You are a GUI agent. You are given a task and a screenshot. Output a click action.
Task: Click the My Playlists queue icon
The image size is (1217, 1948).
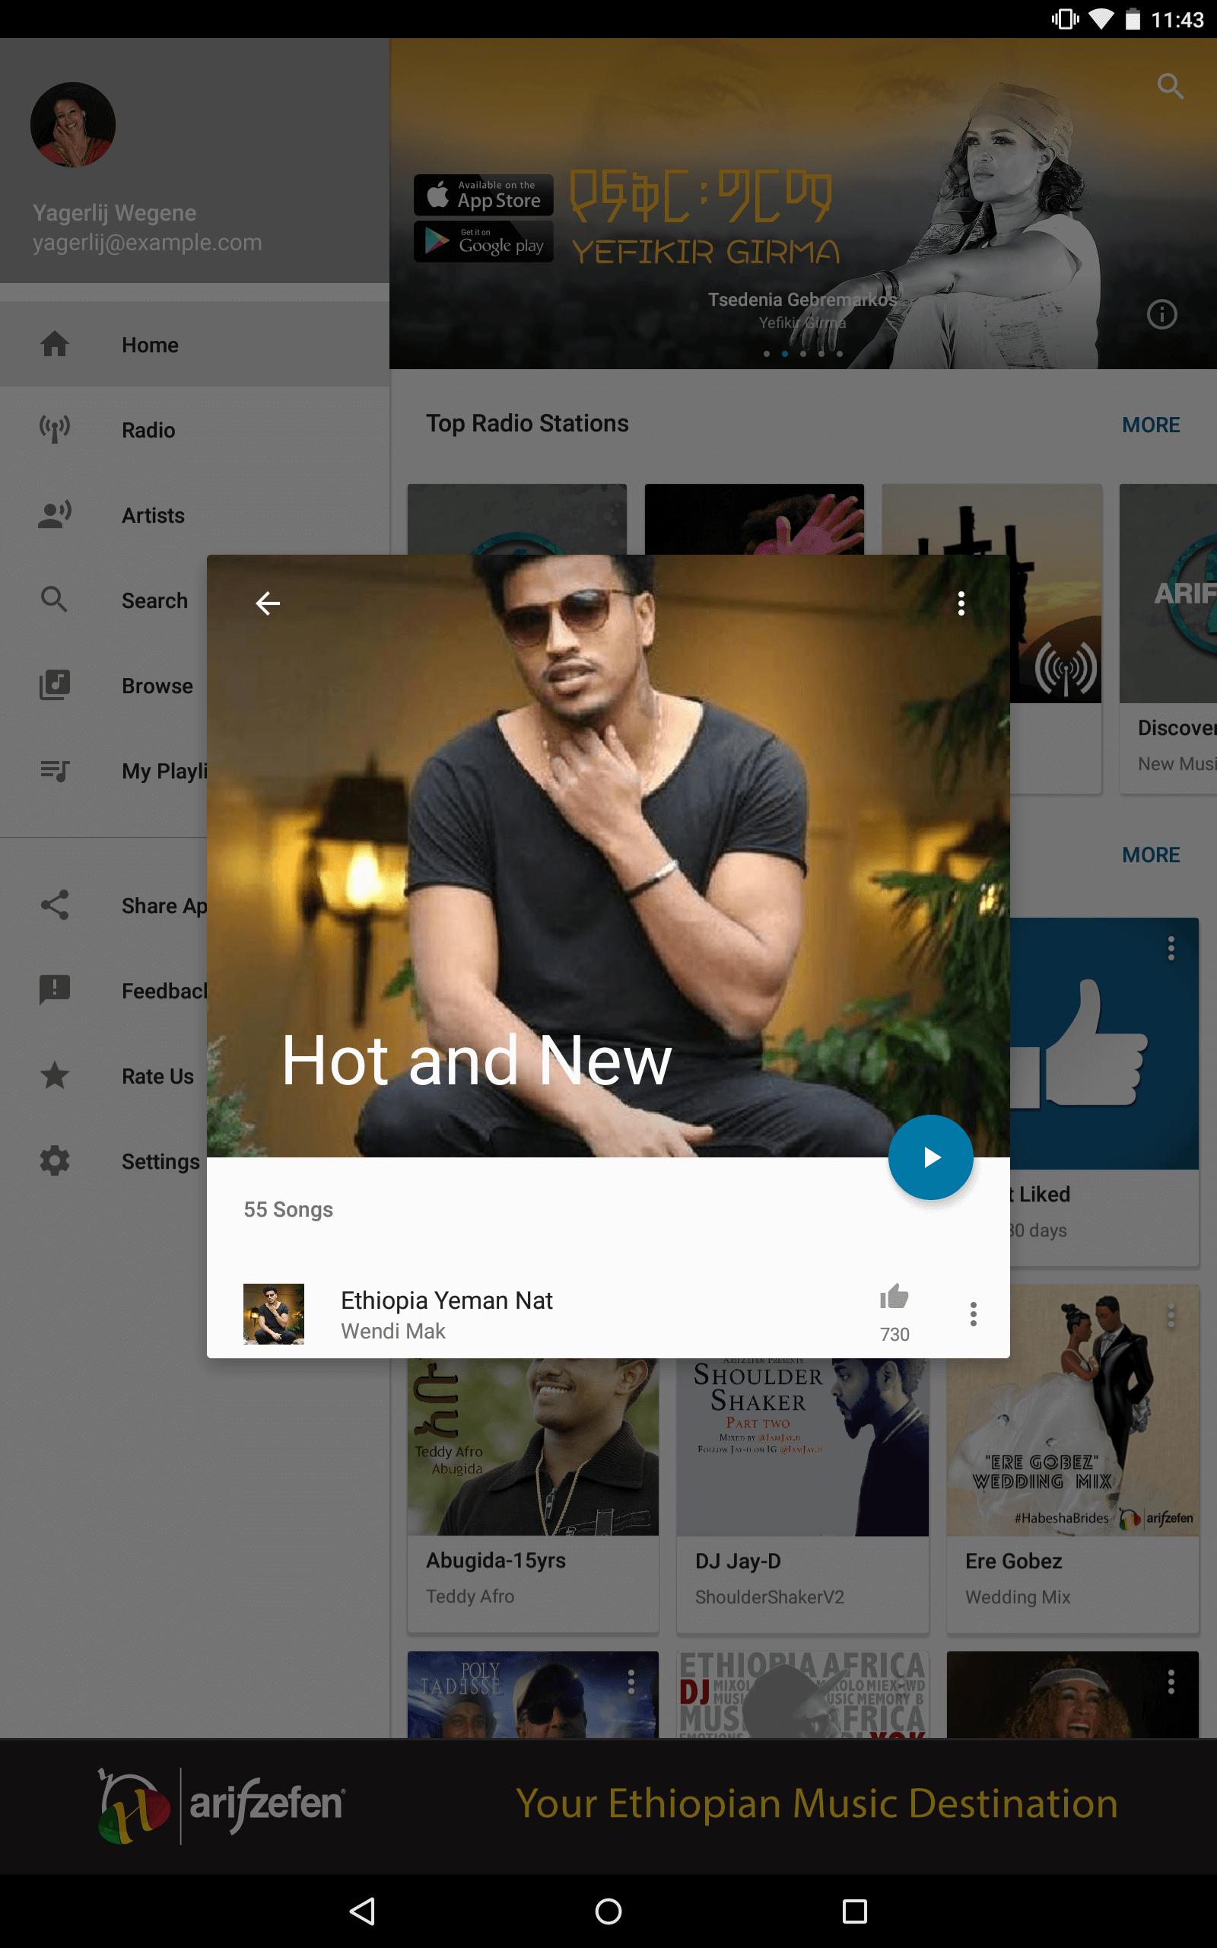pos(55,770)
